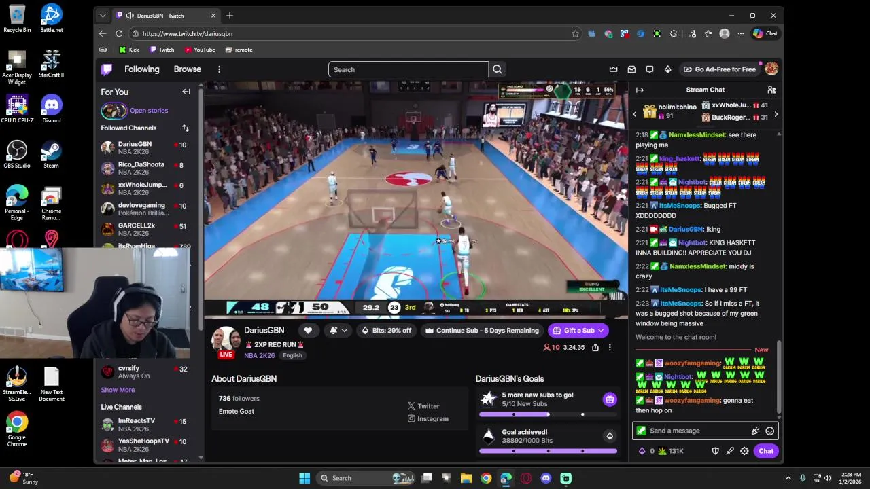Click the Bits: 29% off button

pos(386,330)
